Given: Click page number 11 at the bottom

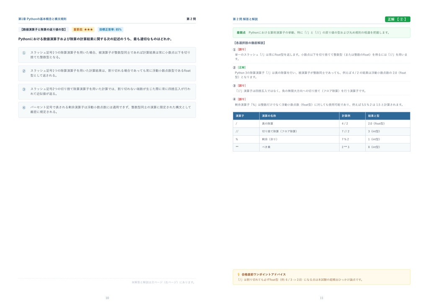Looking at the screenshot, I should 321,298.
